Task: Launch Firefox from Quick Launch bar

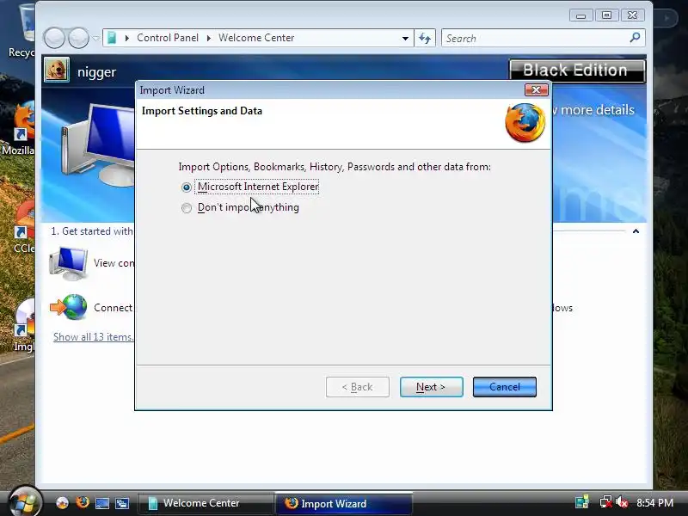Action: click(x=82, y=502)
